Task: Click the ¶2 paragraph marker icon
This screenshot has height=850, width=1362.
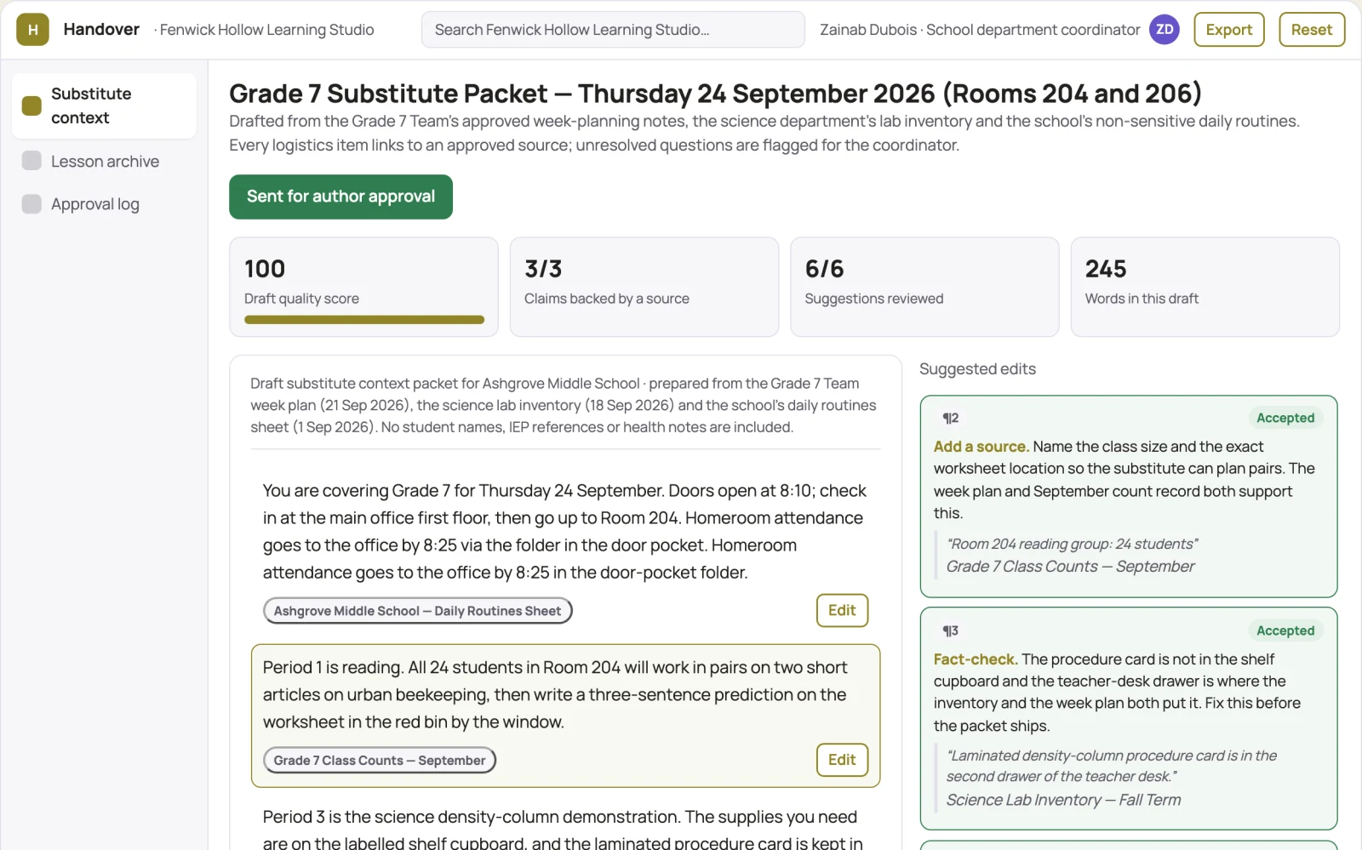Action: (x=950, y=418)
